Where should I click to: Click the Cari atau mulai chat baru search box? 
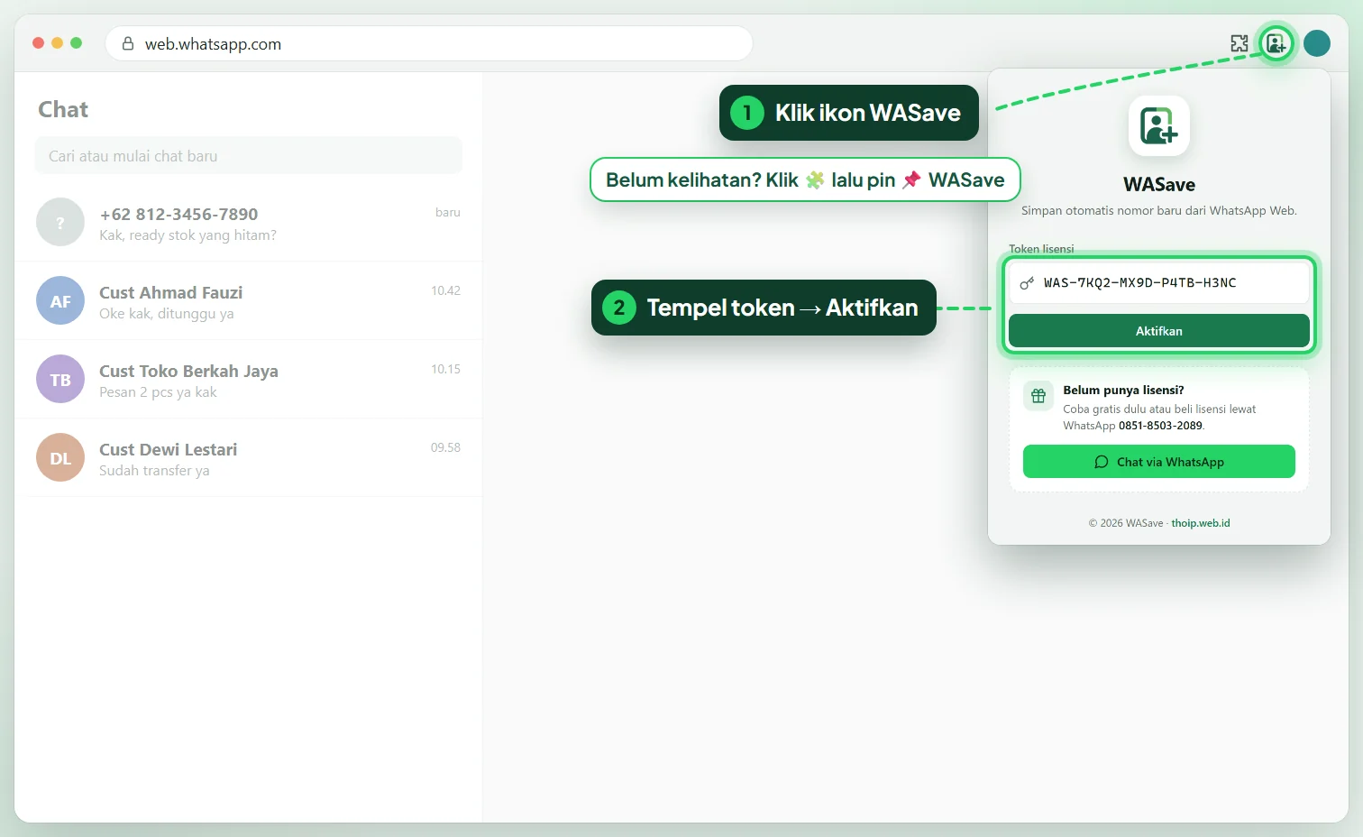point(249,156)
